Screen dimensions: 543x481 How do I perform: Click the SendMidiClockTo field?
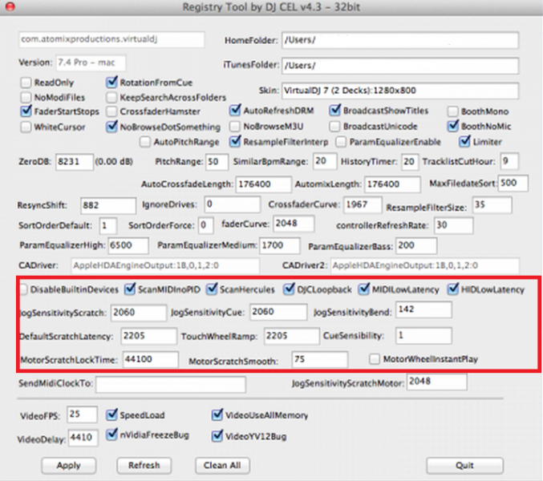(x=171, y=385)
